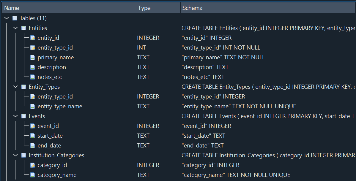Click the key icon beside entity_type_id under Entities
Image resolution: width=356 pixels, height=181 pixels.
coord(32,48)
